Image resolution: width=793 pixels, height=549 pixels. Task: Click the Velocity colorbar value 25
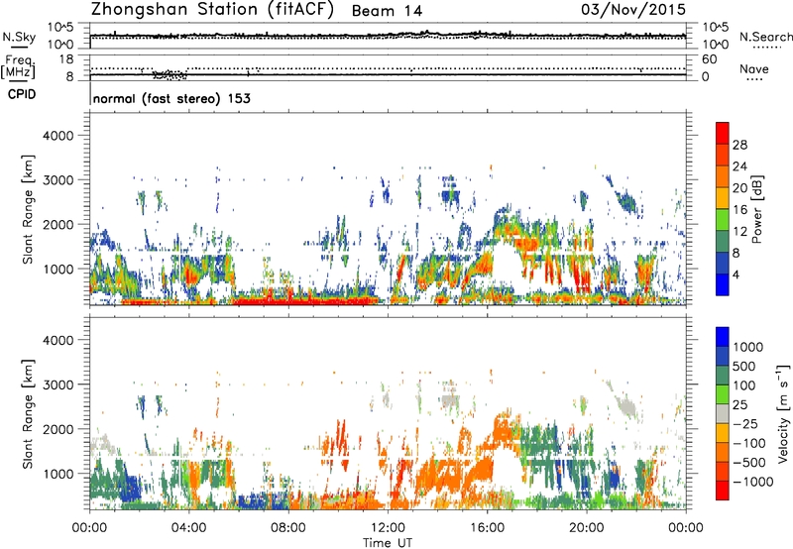[740, 404]
